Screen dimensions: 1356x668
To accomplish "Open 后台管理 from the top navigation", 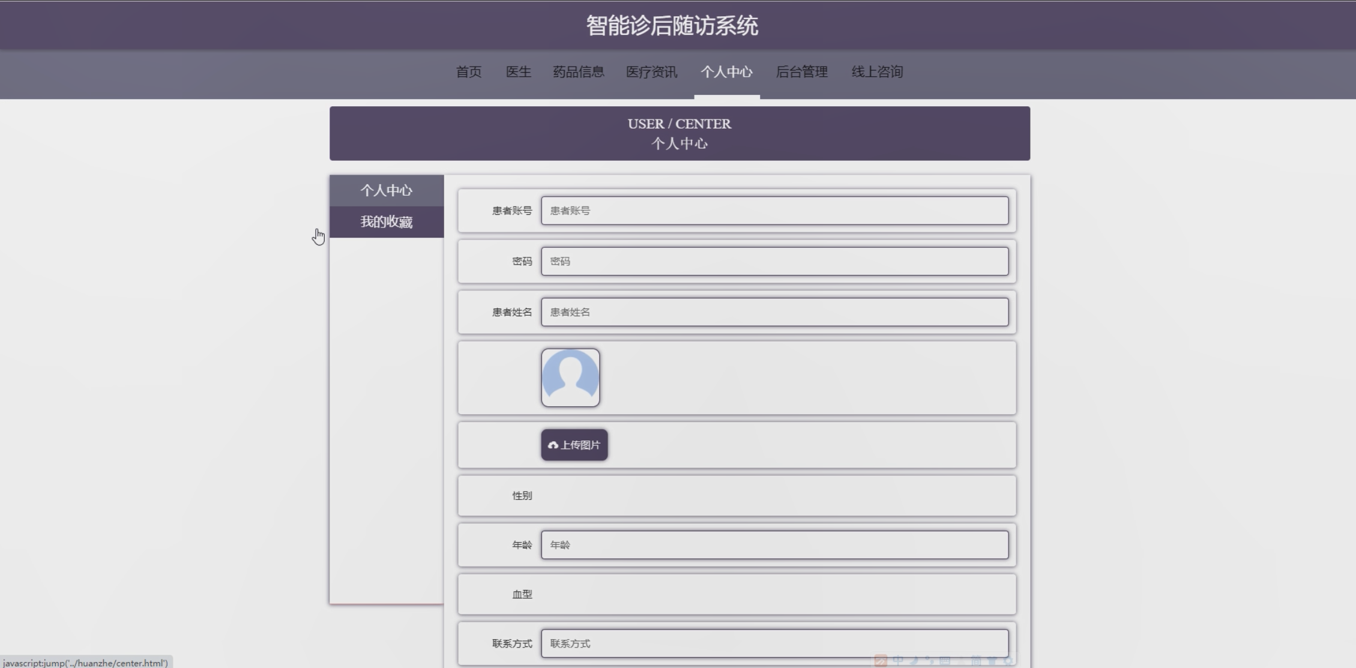I will coord(801,72).
